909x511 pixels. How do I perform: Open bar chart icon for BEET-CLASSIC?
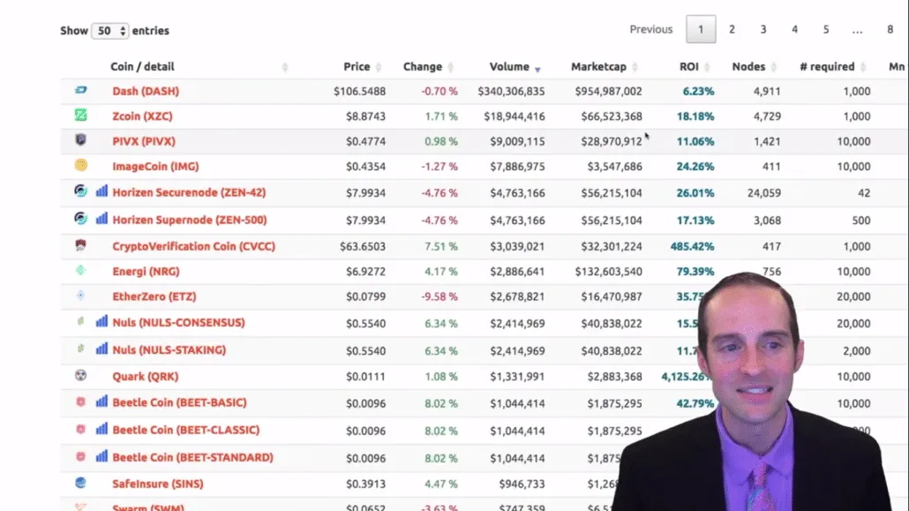101,429
